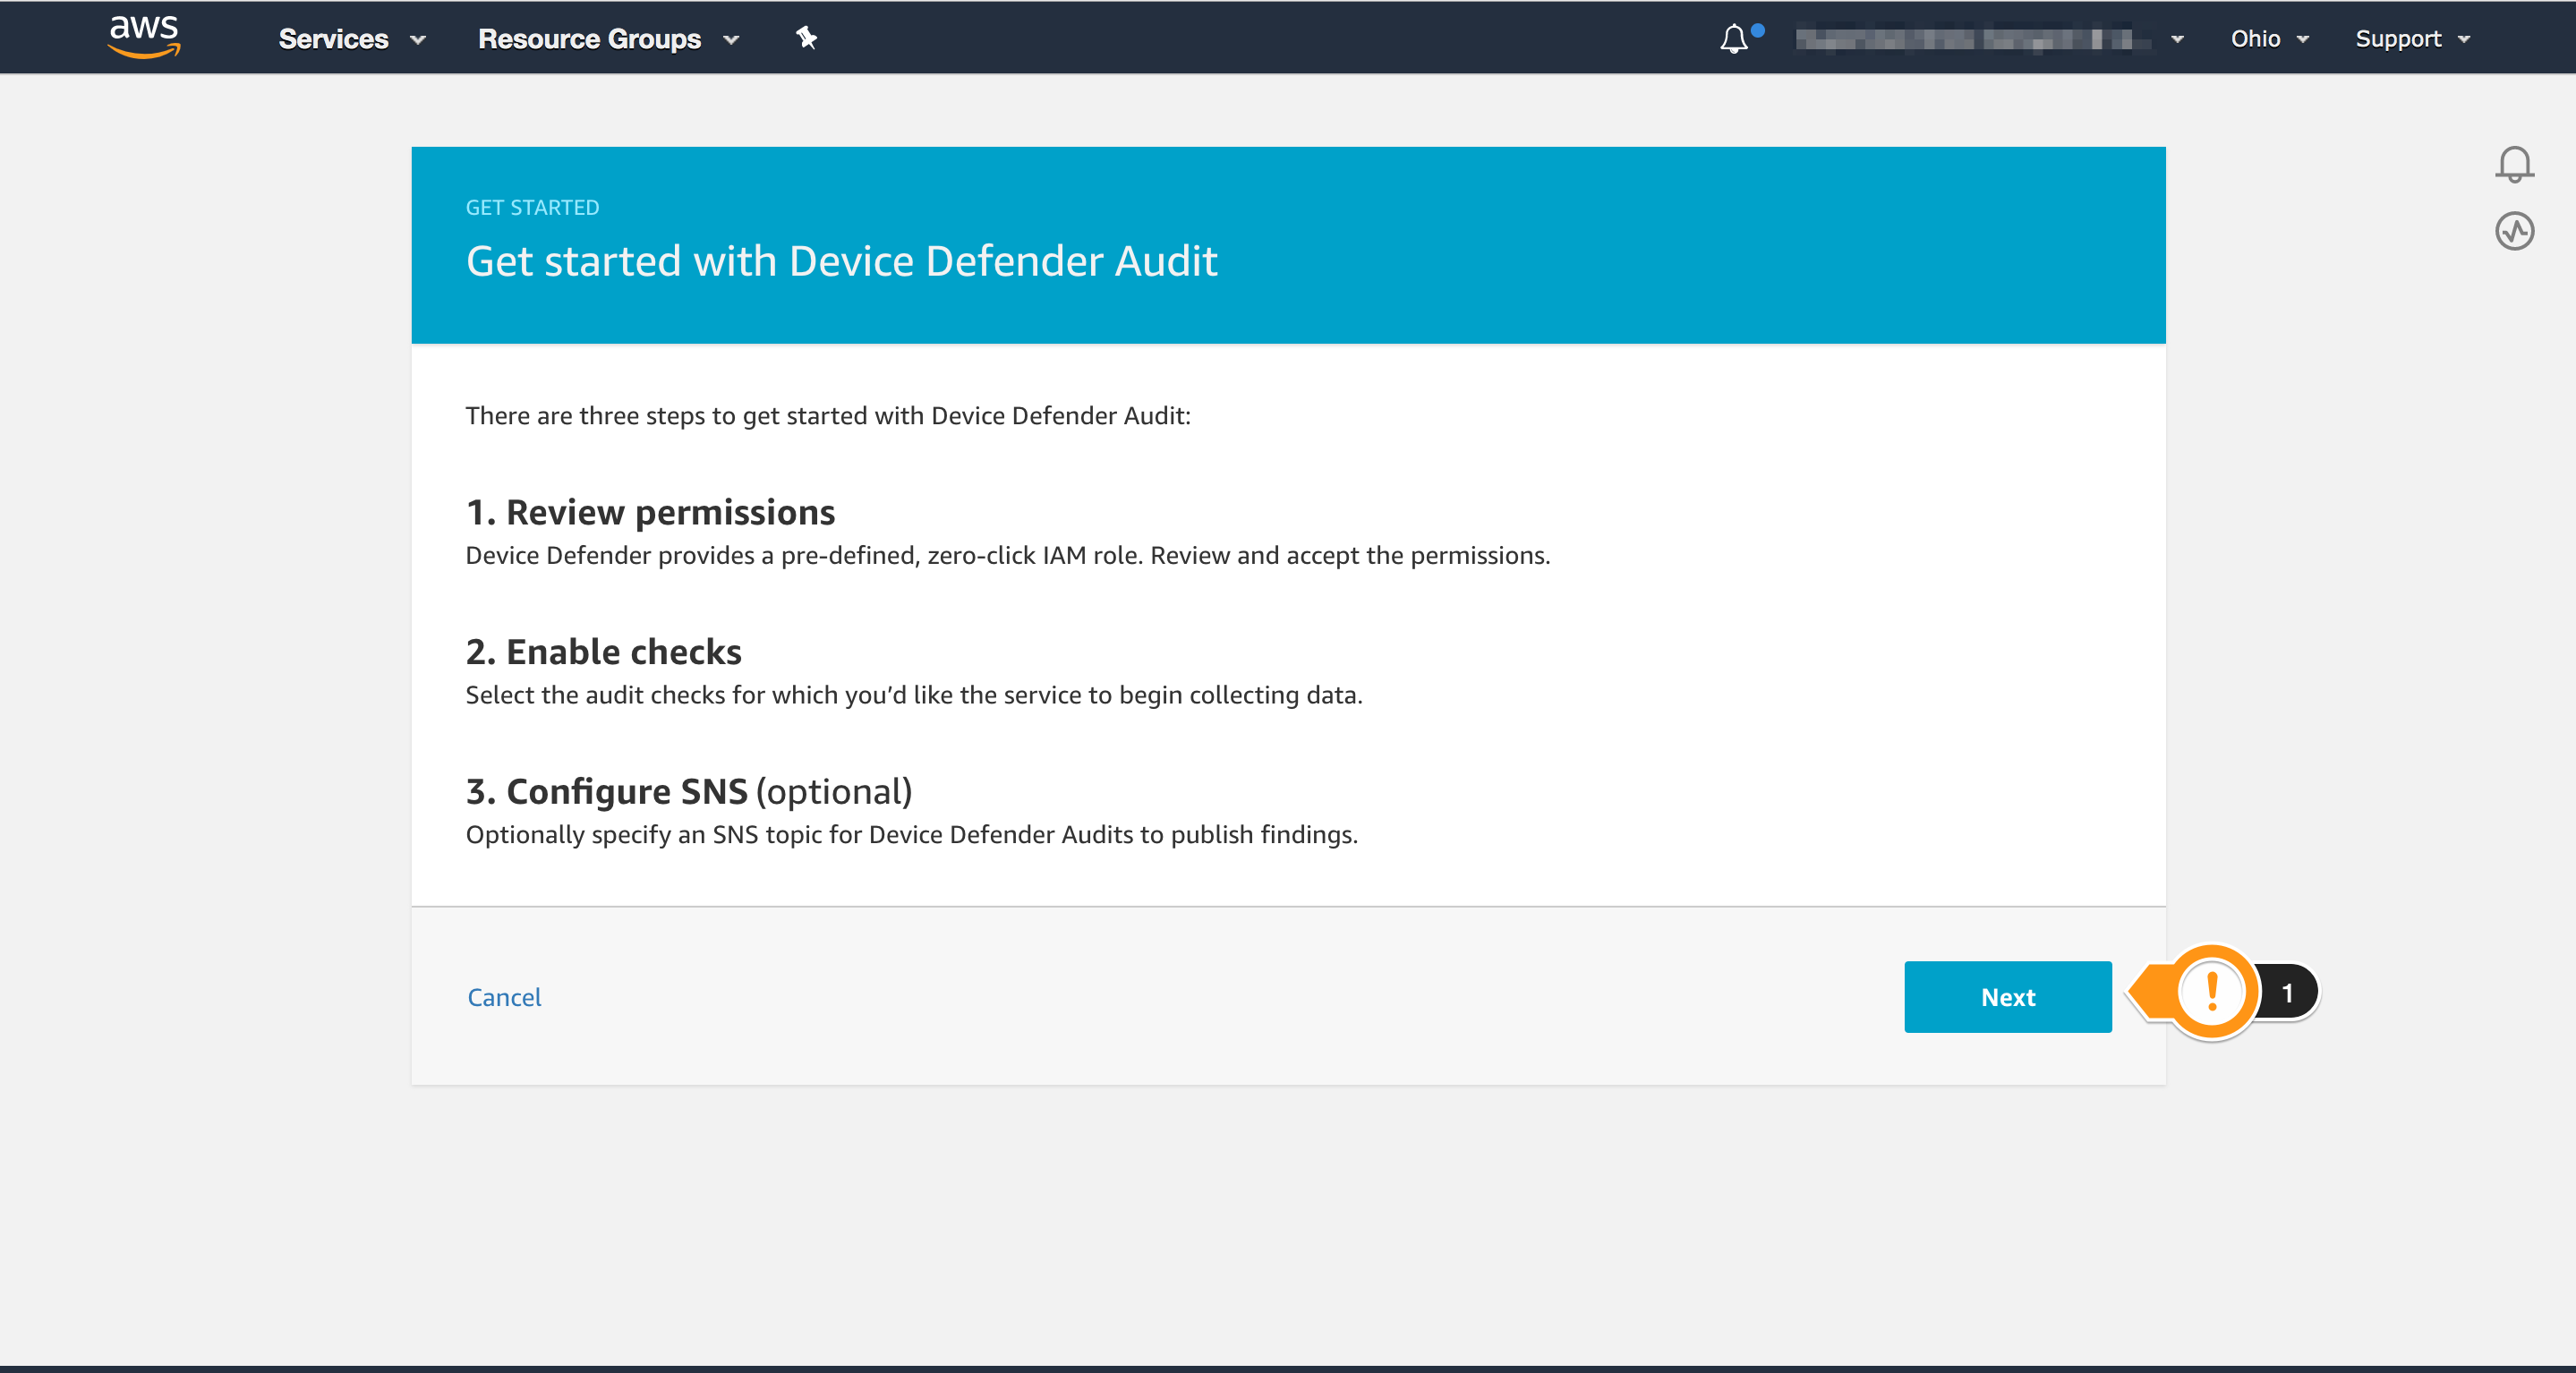Click the 'Optionally specify an SNS topic' description
Viewport: 2576px width, 1373px height.
point(912,834)
